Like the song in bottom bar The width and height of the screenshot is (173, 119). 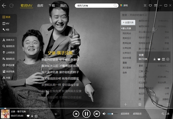(x=28, y=116)
